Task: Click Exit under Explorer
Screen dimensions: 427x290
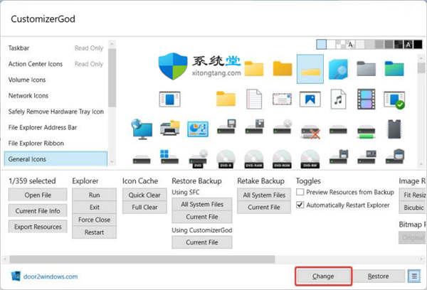Action: (94, 208)
